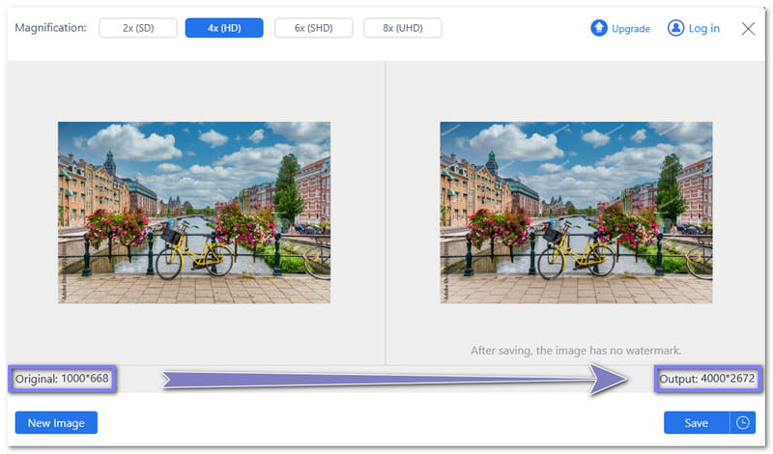Open history via the clock icon

tap(743, 422)
